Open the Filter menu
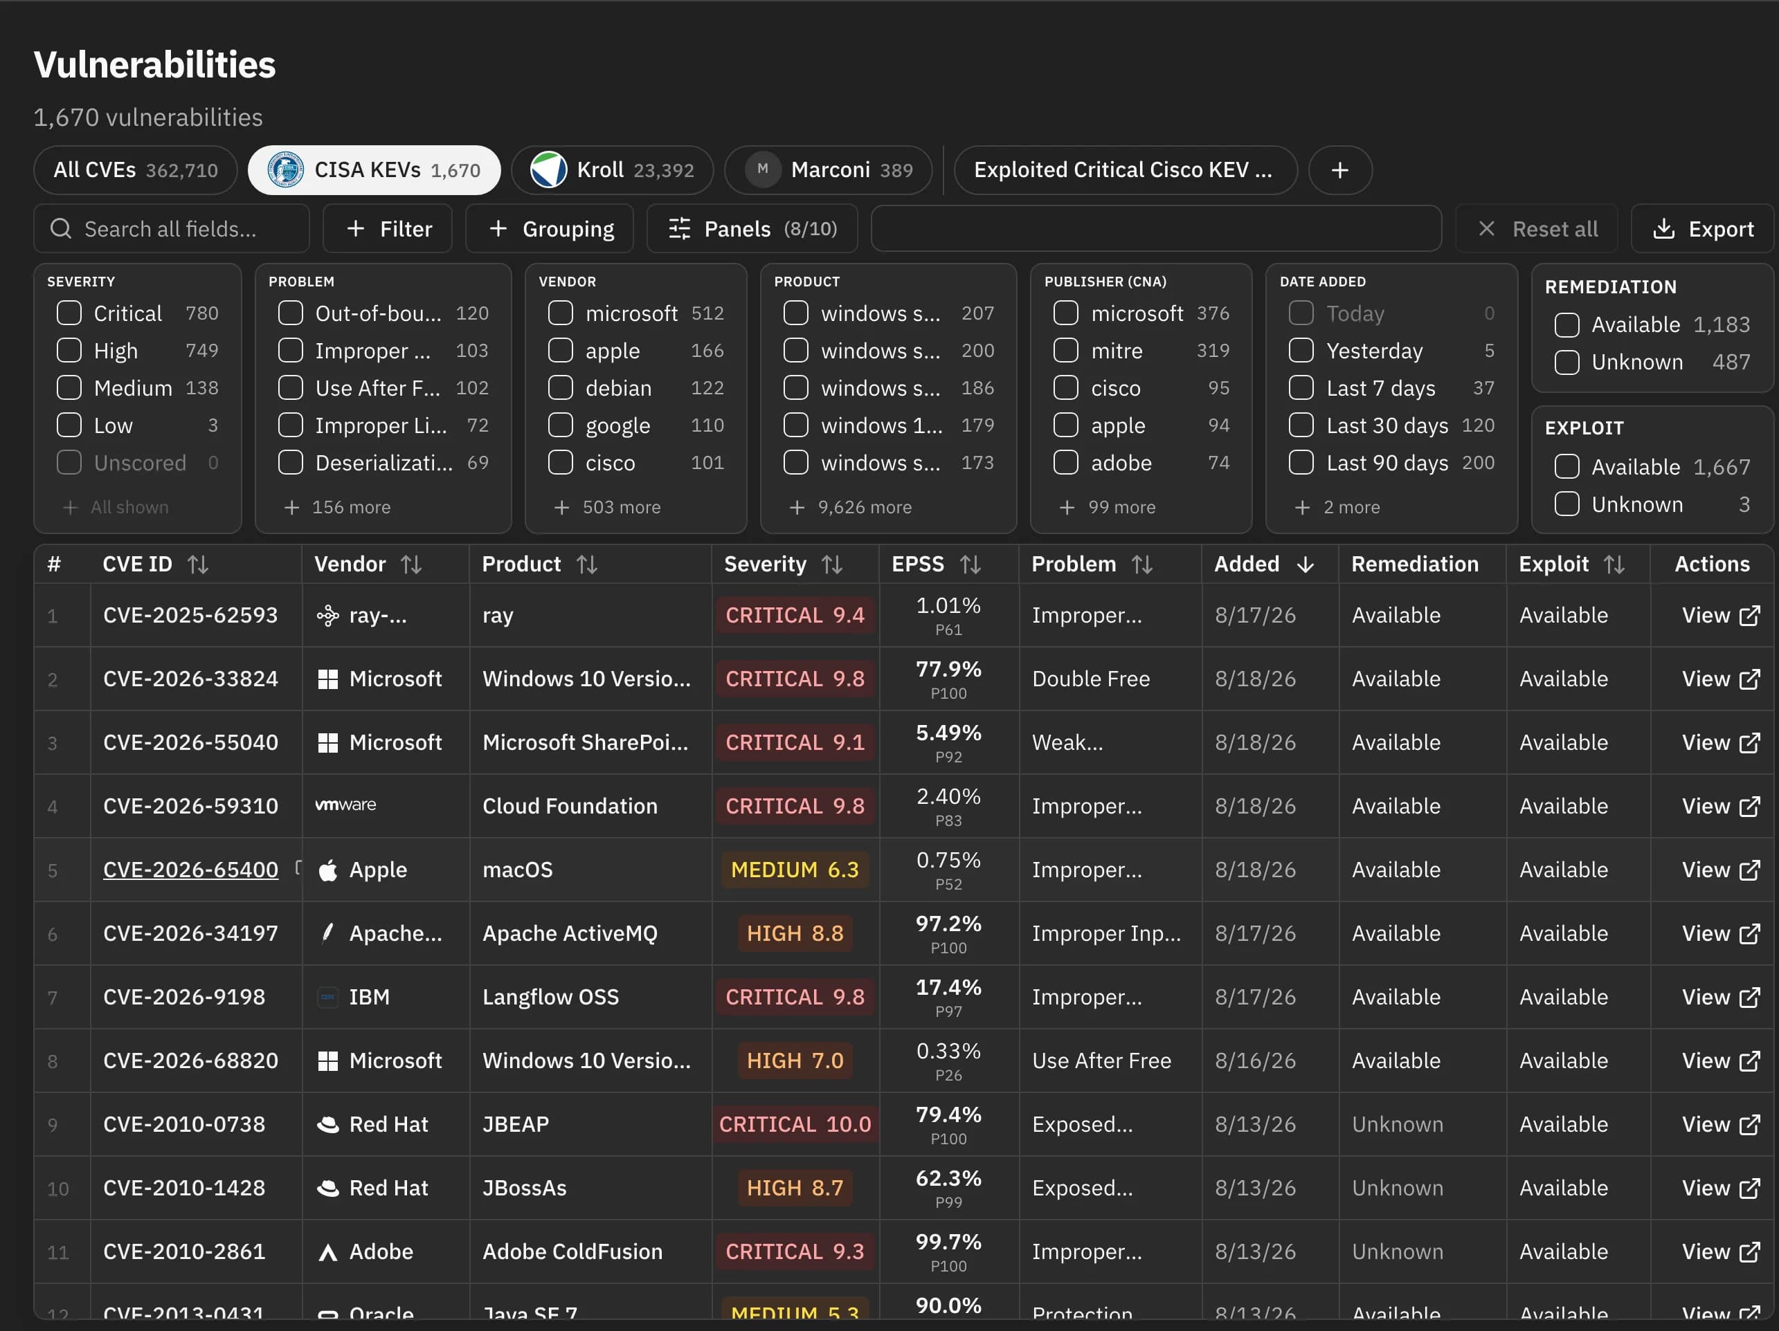1779x1331 pixels. pyautogui.click(x=388, y=229)
